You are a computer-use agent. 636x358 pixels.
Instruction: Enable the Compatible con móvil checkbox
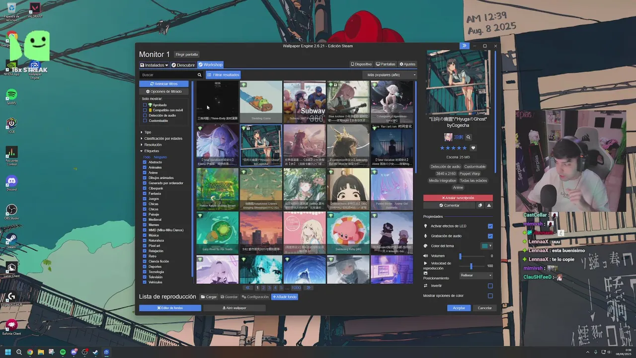click(x=145, y=110)
